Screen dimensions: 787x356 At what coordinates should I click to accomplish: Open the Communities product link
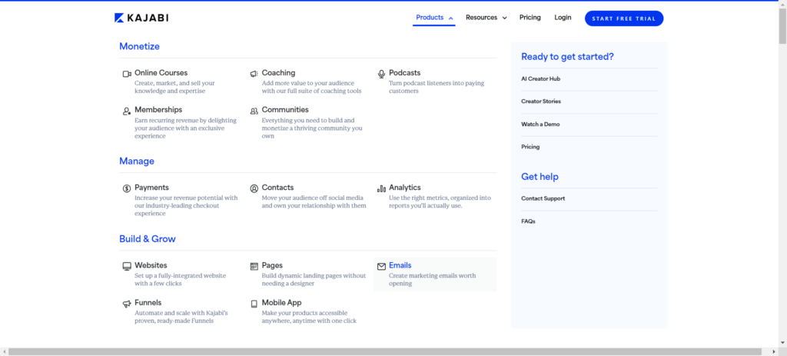285,109
